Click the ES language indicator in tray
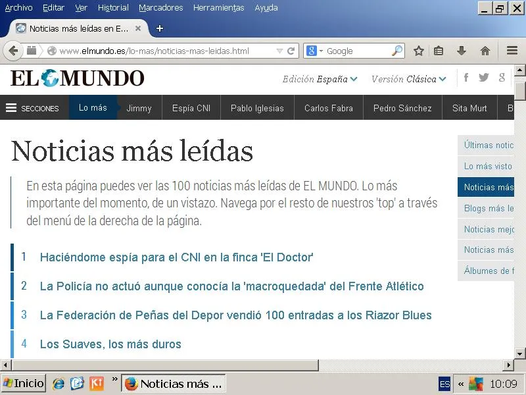 pos(444,384)
